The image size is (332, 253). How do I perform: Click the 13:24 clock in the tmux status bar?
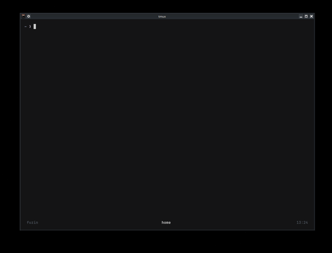tap(303, 222)
